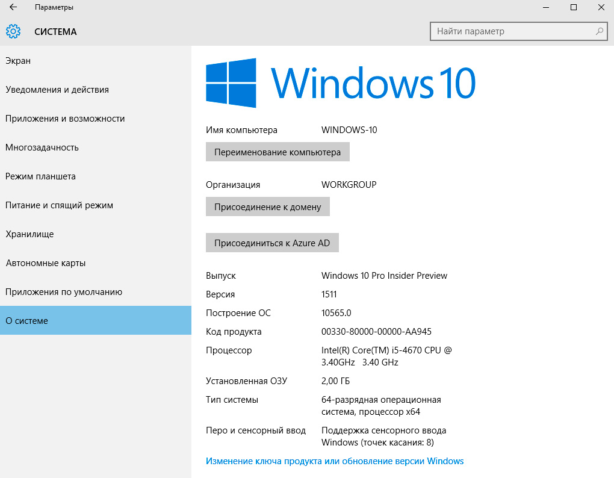Open the Экран section
614x478 pixels.
pyautogui.click(x=96, y=61)
